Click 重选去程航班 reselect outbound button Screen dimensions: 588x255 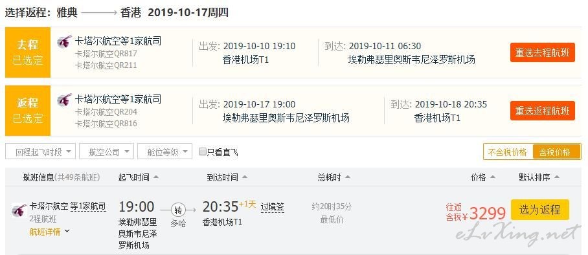(542, 52)
